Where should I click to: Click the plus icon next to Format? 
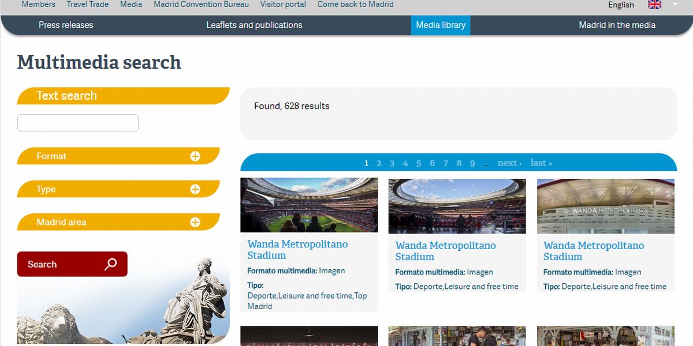click(x=196, y=156)
